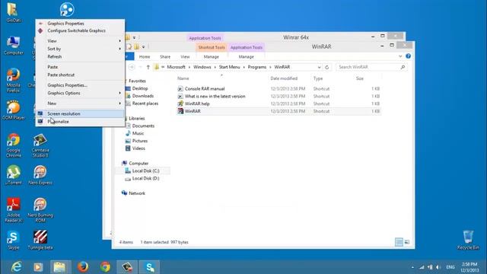The height and width of the screenshot is (274, 487).
Task: Open Camtasia Studio 8 desktop shortcut
Action: pos(40,145)
